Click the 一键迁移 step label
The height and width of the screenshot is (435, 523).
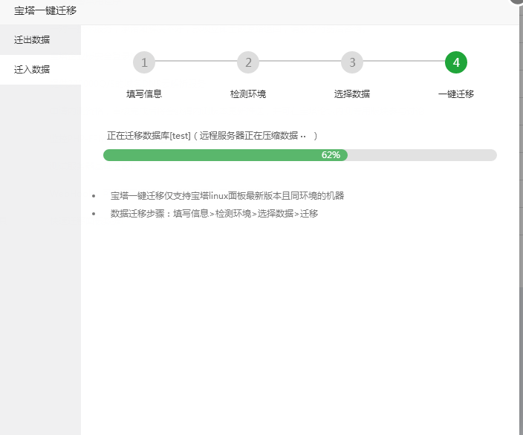456,94
